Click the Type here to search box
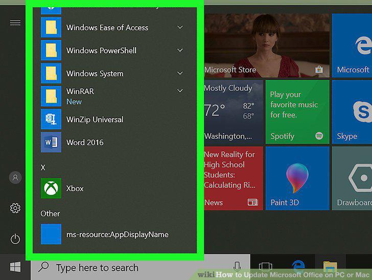This screenshot has height=280, width=372. (x=141, y=267)
